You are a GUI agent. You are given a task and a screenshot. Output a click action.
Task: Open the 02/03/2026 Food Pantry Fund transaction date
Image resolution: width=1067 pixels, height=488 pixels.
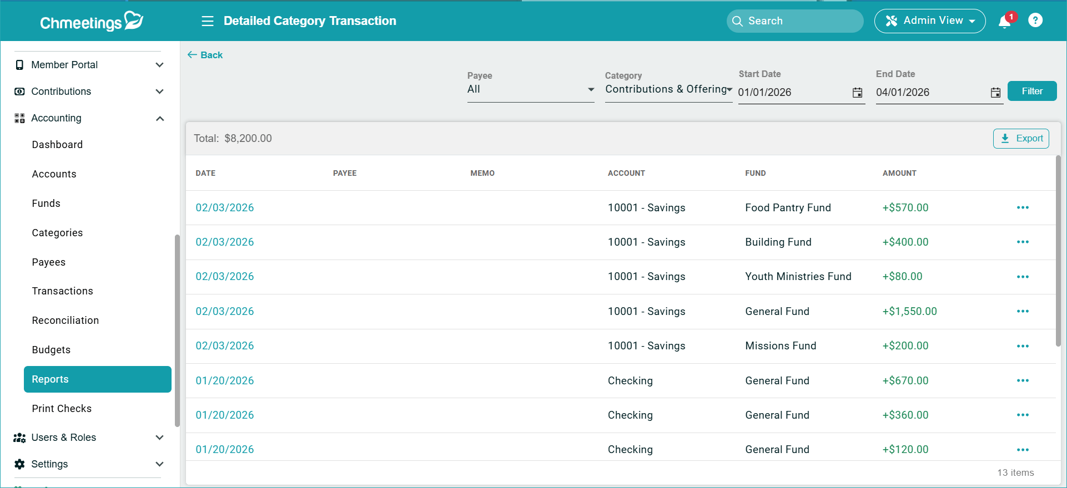coord(225,207)
